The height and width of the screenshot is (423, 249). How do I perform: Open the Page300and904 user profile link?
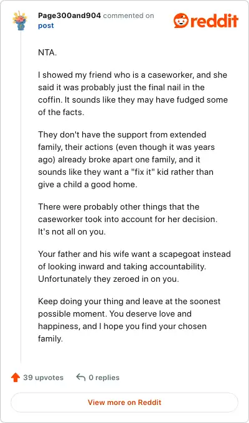pyautogui.click(x=69, y=16)
